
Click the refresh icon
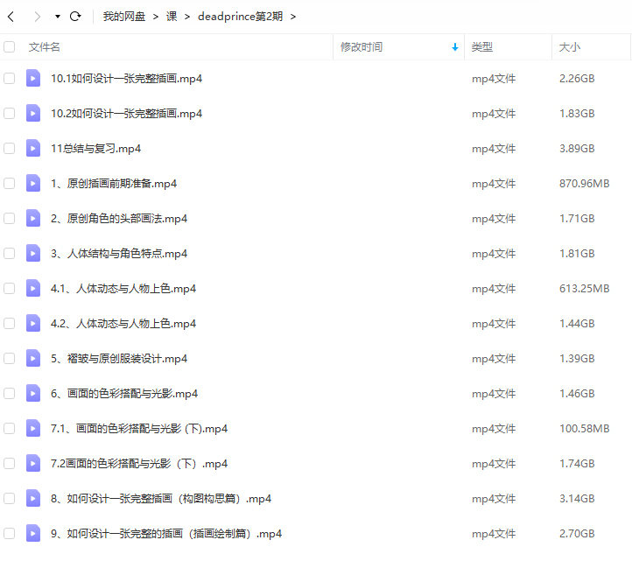point(75,17)
